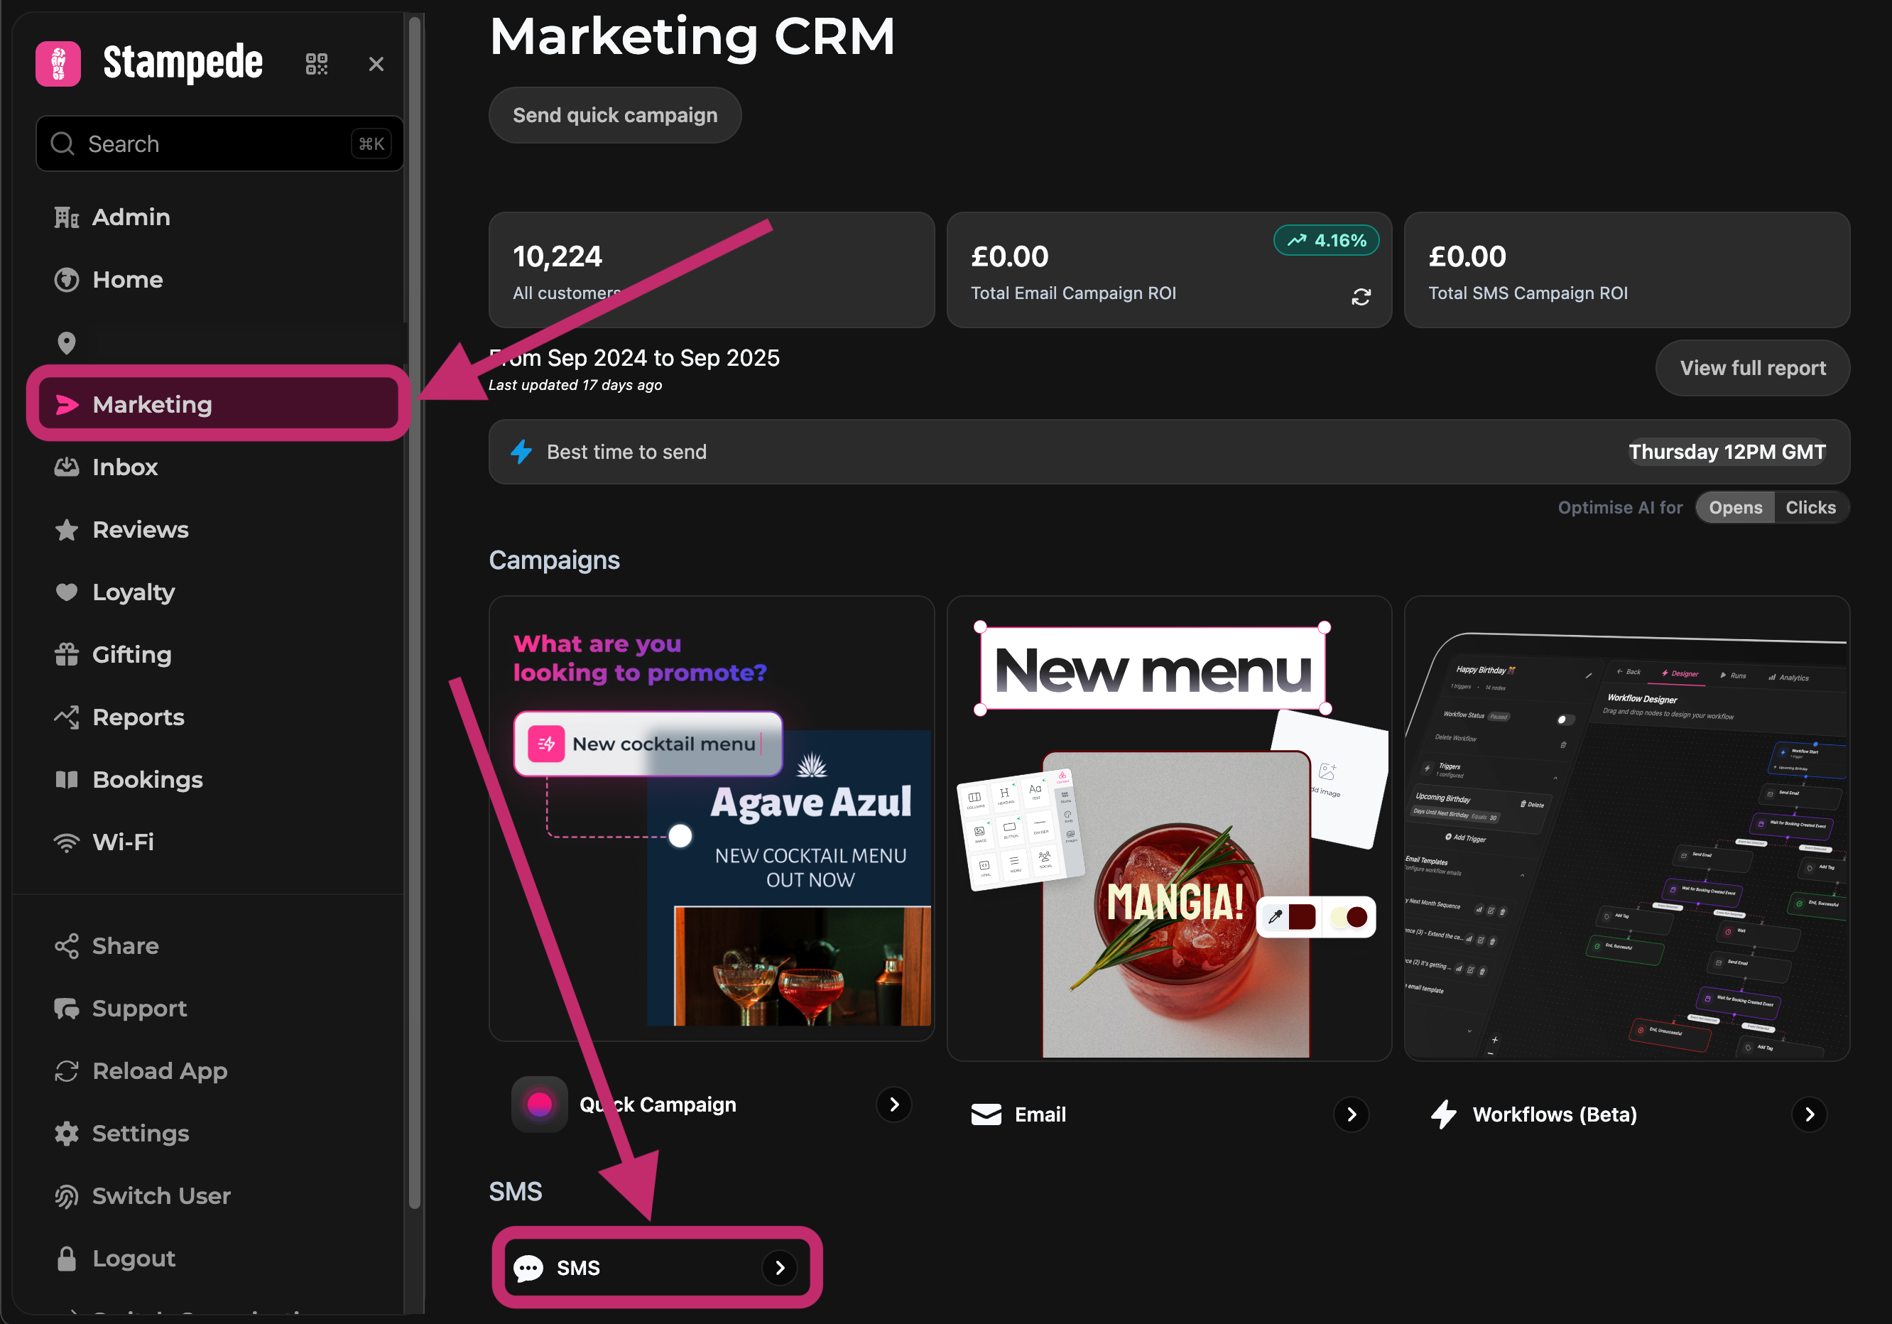
Task: Click View full report button
Action: [1752, 368]
